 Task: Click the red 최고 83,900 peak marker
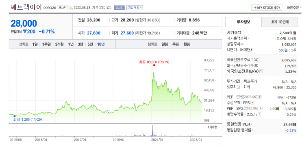click(154, 65)
